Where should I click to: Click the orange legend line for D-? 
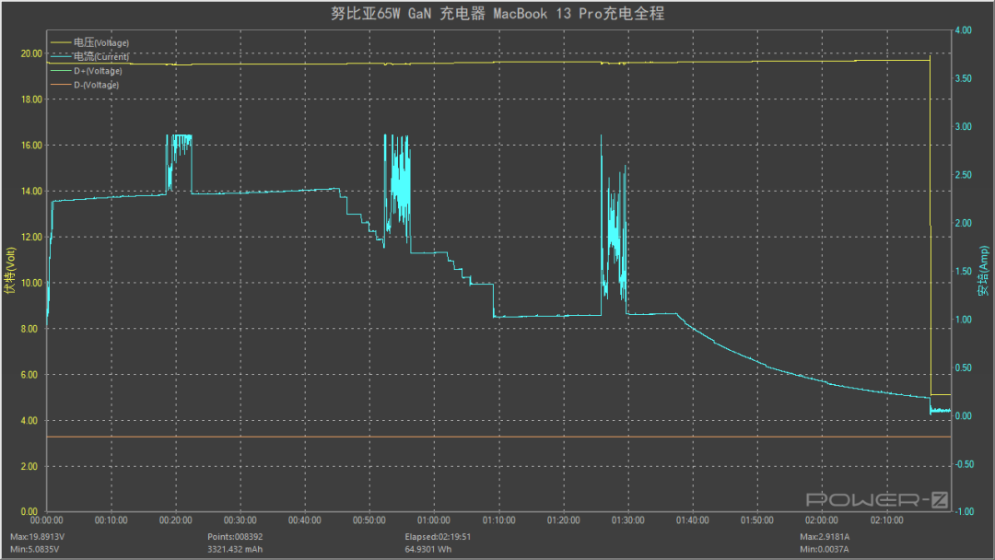tap(60, 85)
